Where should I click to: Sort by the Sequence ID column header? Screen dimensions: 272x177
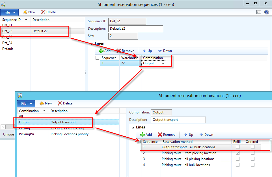tap(15, 20)
